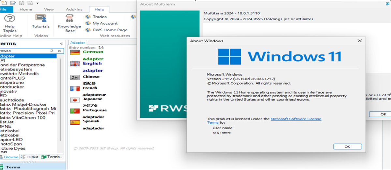391x170 pixels.
Task: Click Version 24H2 OS Build text
Action: click(x=241, y=79)
